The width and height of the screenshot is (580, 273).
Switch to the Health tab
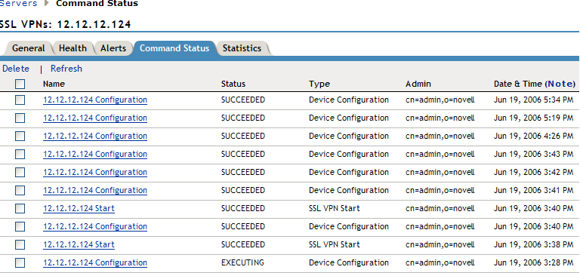pos(72,48)
